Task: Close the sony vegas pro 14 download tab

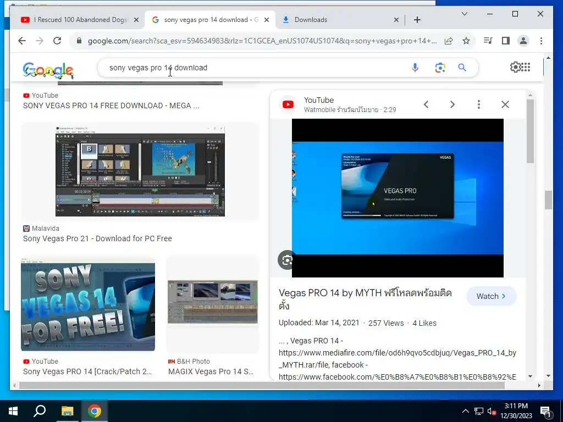Action: (267, 20)
